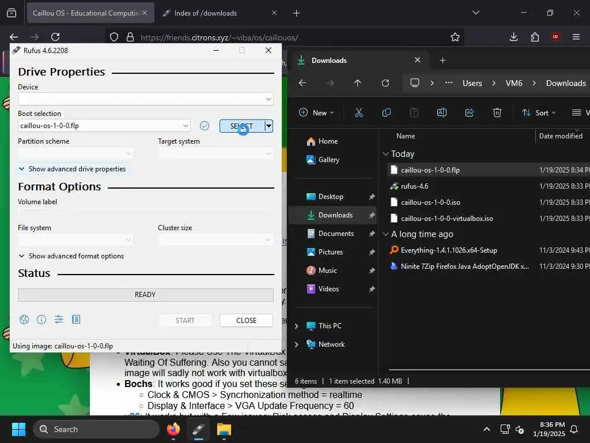Expand Show advanced format options
The image size is (590, 443).
[71, 256]
